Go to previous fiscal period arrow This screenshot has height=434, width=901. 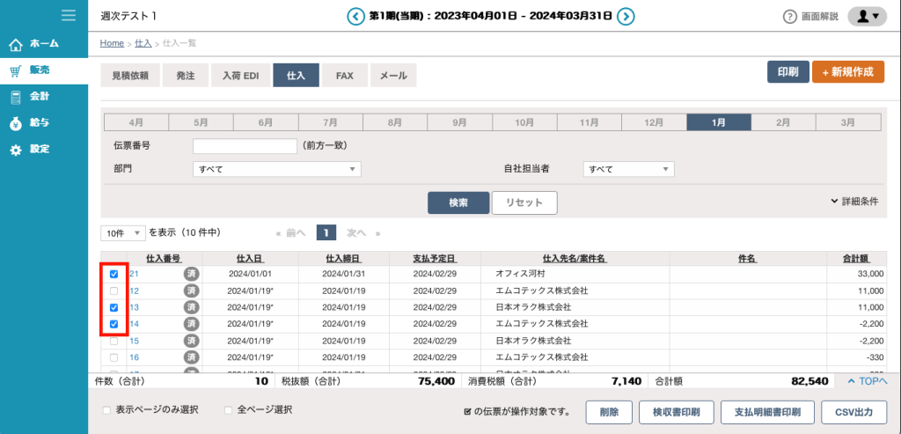tap(355, 17)
